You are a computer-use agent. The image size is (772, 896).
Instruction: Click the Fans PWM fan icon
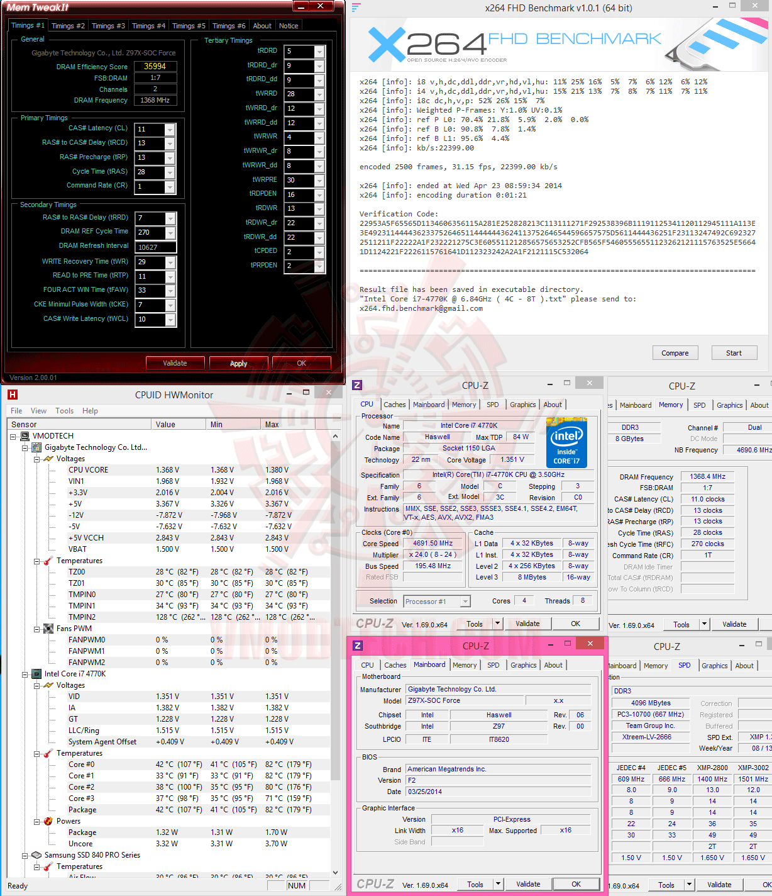pyautogui.click(x=48, y=629)
